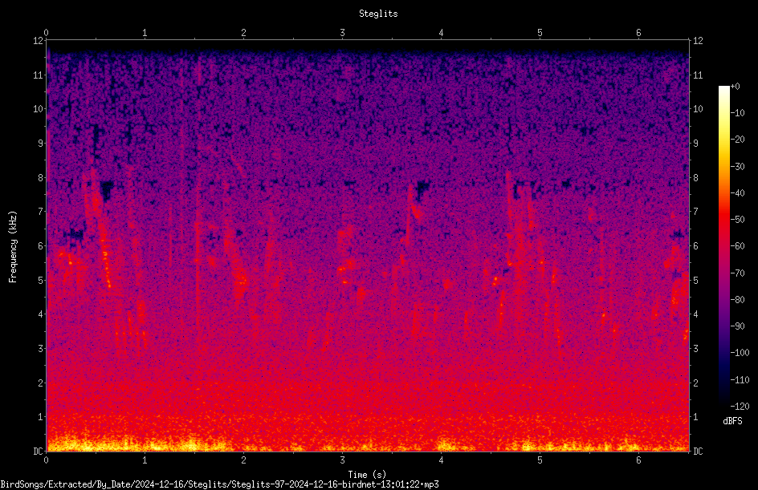Select the 5 second mark on top axis
758x490 pixels.
click(540, 33)
